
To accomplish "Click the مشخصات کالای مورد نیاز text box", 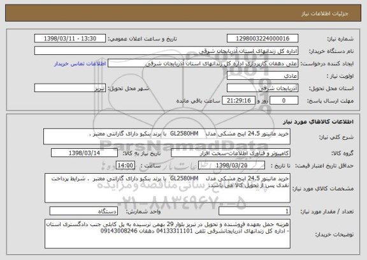I will 168,188.
